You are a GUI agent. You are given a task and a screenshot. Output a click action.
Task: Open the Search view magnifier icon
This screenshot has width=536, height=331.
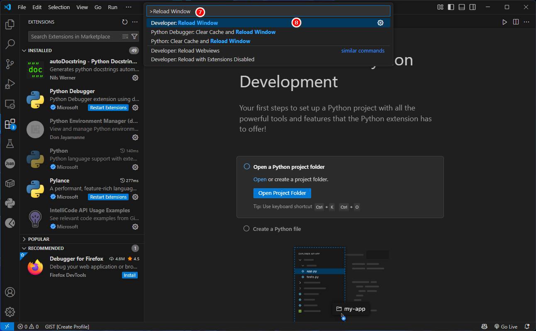[x=10, y=44]
